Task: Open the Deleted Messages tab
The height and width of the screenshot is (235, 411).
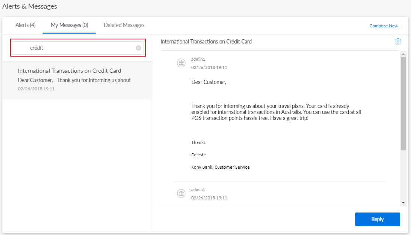Action: (124, 25)
